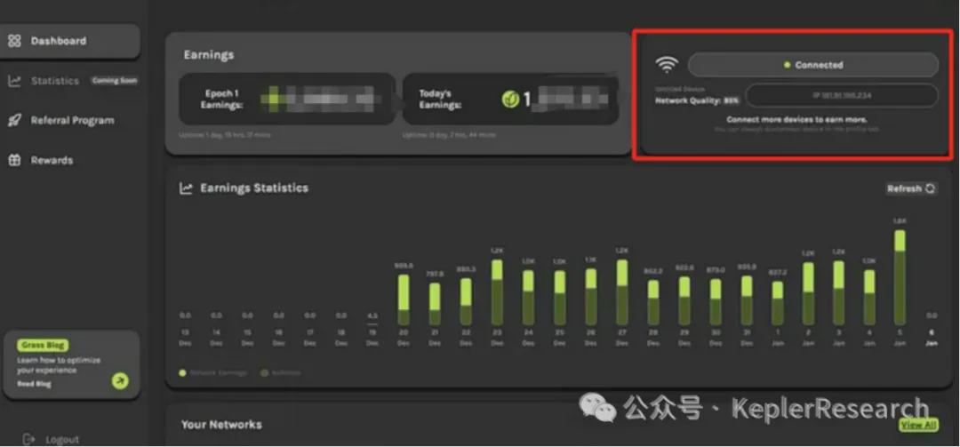Click the Statistics line-chart icon in sidebar
This screenshot has width=960, height=447.
tap(14, 81)
